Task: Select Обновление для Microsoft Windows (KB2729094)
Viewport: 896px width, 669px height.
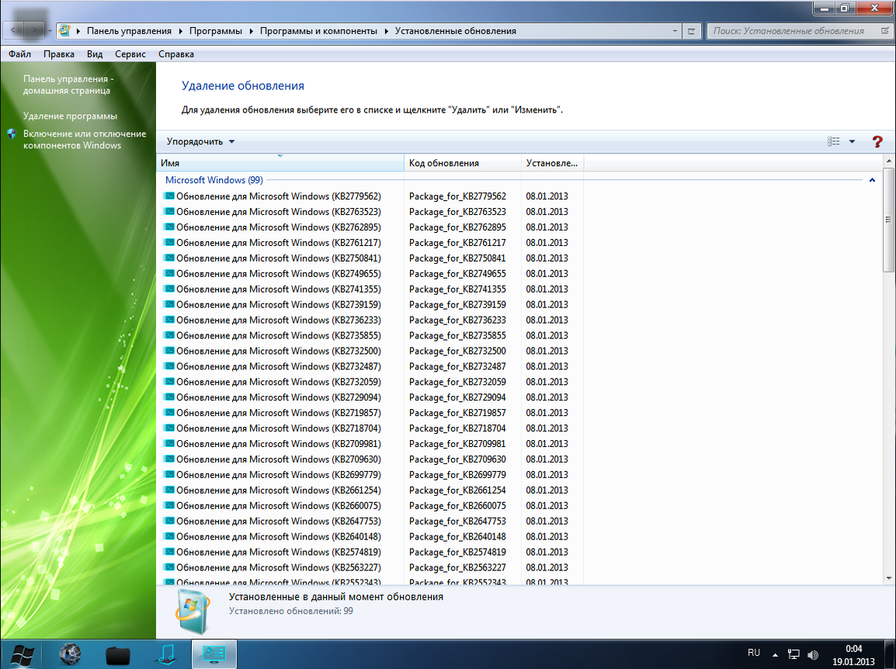Action: 278,397
